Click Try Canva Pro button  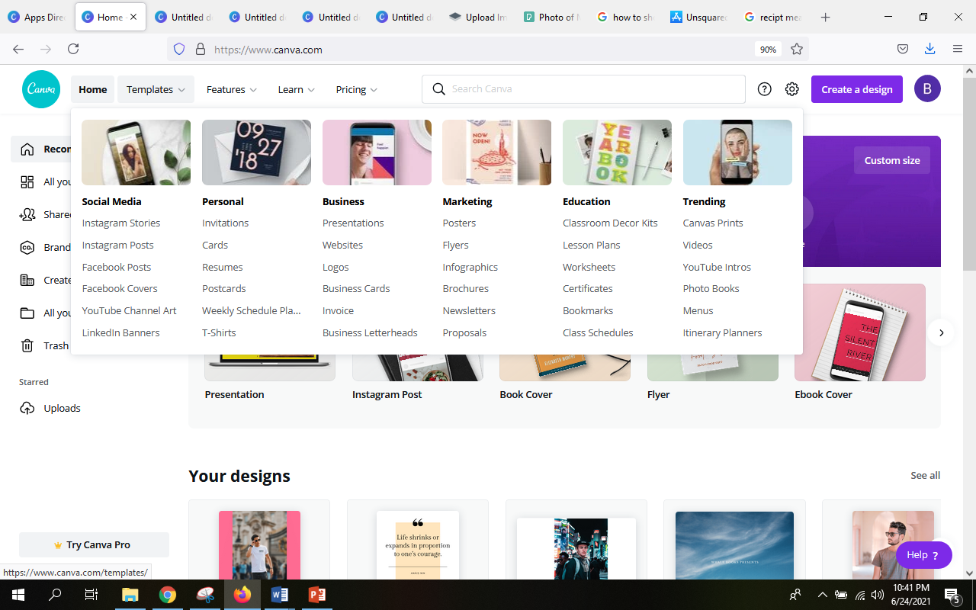[x=94, y=544]
